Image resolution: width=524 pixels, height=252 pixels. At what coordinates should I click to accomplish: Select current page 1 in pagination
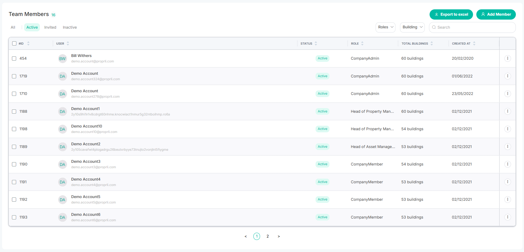tap(257, 236)
